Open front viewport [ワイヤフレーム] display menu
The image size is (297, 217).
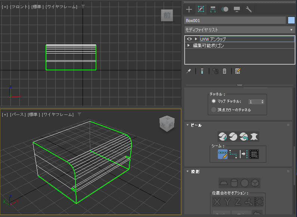click(61, 7)
